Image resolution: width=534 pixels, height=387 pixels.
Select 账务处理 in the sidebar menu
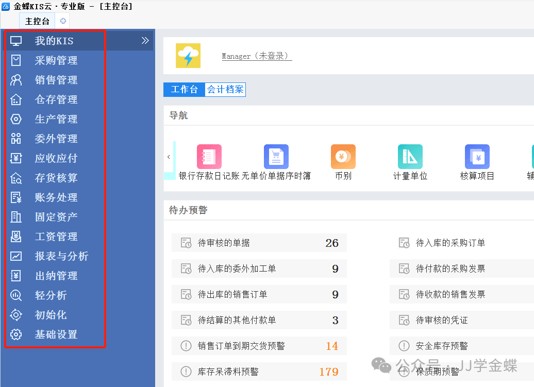tap(56, 197)
